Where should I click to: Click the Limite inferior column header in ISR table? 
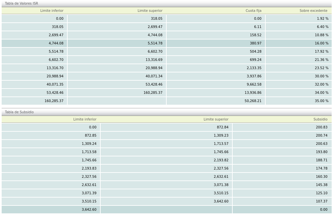52,11
